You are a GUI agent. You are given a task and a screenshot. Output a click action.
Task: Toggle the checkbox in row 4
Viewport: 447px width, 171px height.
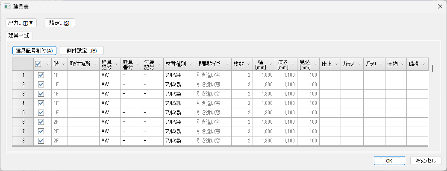pos(41,103)
